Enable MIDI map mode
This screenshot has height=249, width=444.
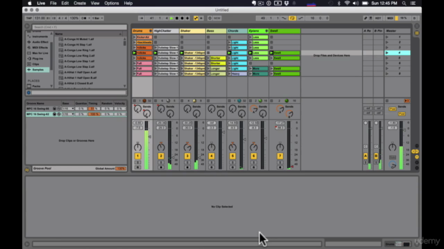click(x=390, y=18)
